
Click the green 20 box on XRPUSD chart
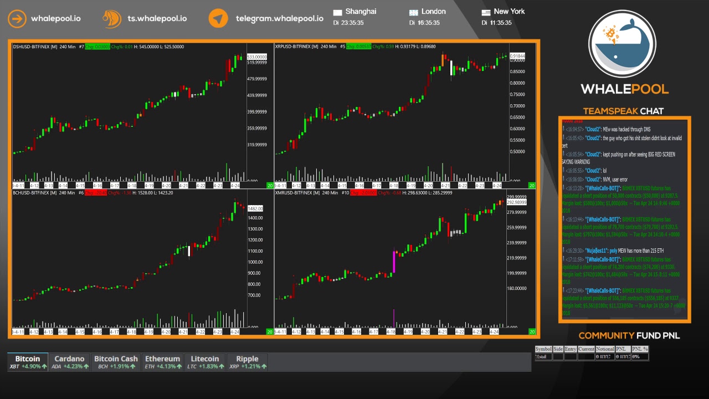point(532,185)
